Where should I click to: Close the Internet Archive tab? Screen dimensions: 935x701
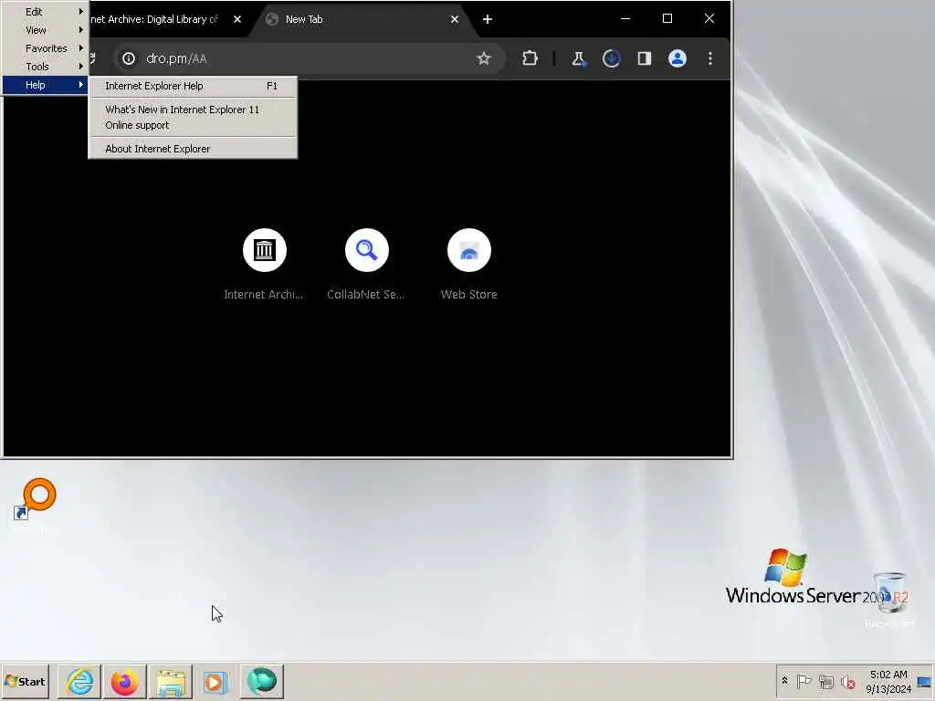coord(237,19)
